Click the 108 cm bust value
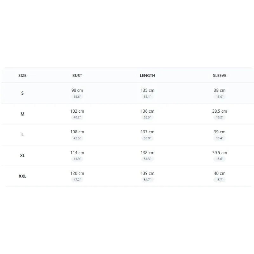 pos(77,132)
